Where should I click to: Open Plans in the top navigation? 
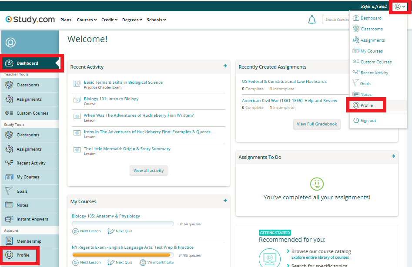coord(66,20)
